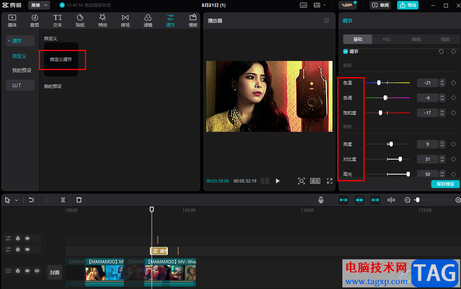Hide the second adjustment track eye icon
This screenshot has height=289, width=461.
[x=27, y=249]
